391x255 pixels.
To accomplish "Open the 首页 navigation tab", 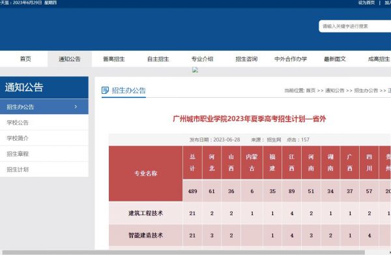I will tap(25, 59).
